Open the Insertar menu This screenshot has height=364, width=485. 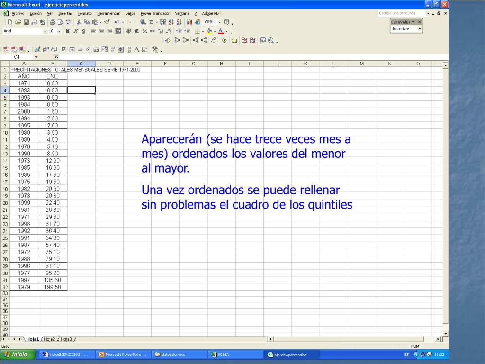tap(65, 13)
